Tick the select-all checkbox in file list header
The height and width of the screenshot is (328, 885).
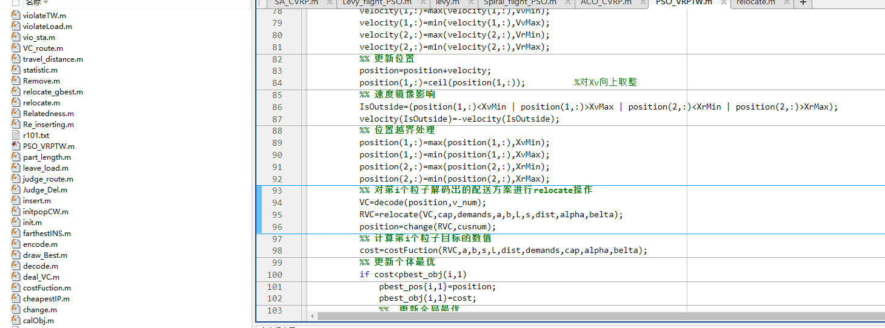[x=16, y=3]
